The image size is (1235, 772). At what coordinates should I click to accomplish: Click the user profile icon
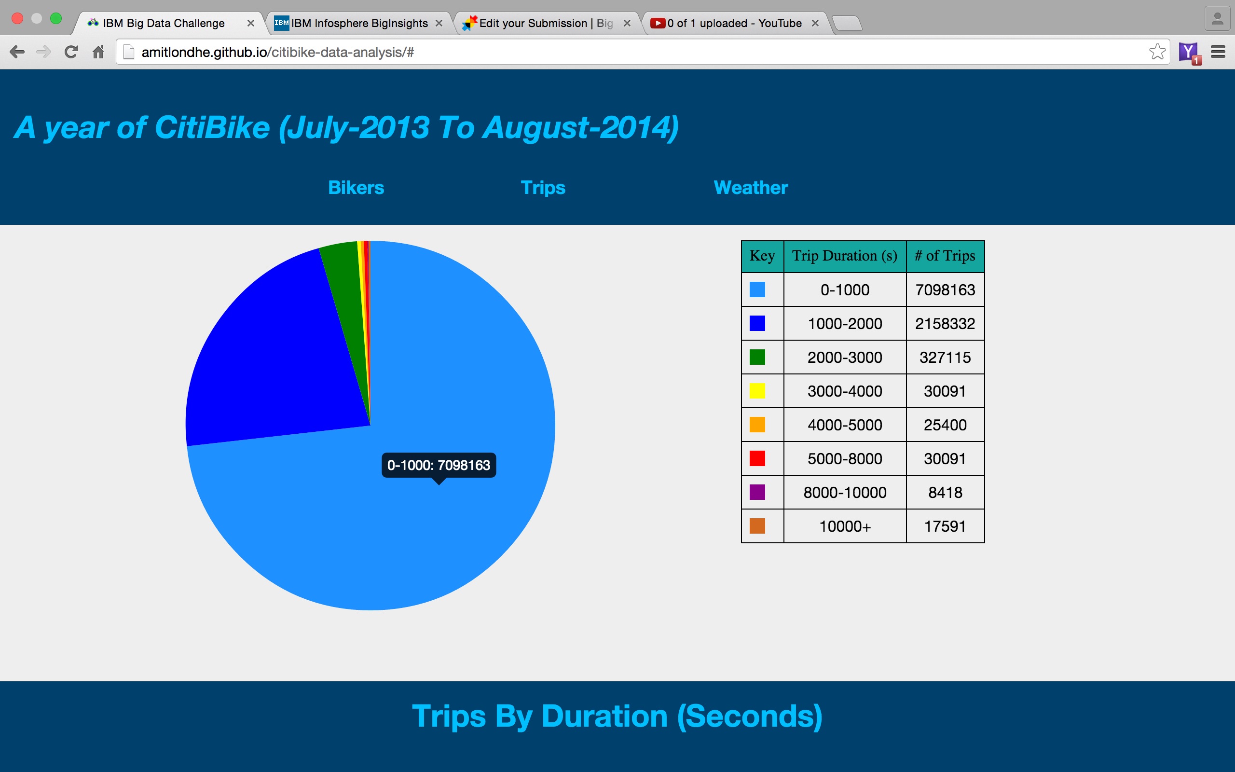click(x=1217, y=19)
